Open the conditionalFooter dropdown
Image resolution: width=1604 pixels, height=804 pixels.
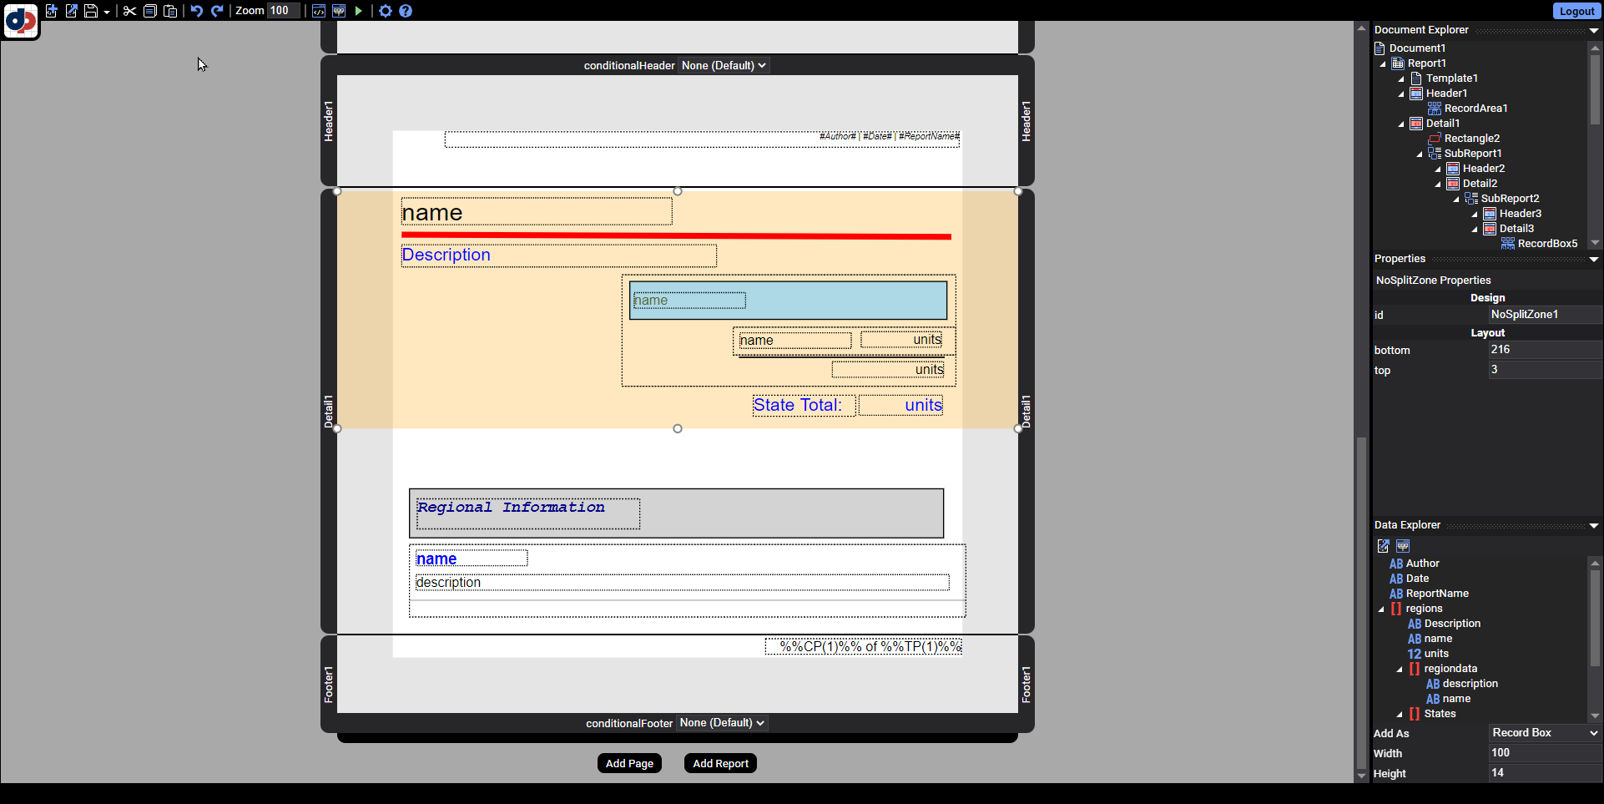coord(722,723)
